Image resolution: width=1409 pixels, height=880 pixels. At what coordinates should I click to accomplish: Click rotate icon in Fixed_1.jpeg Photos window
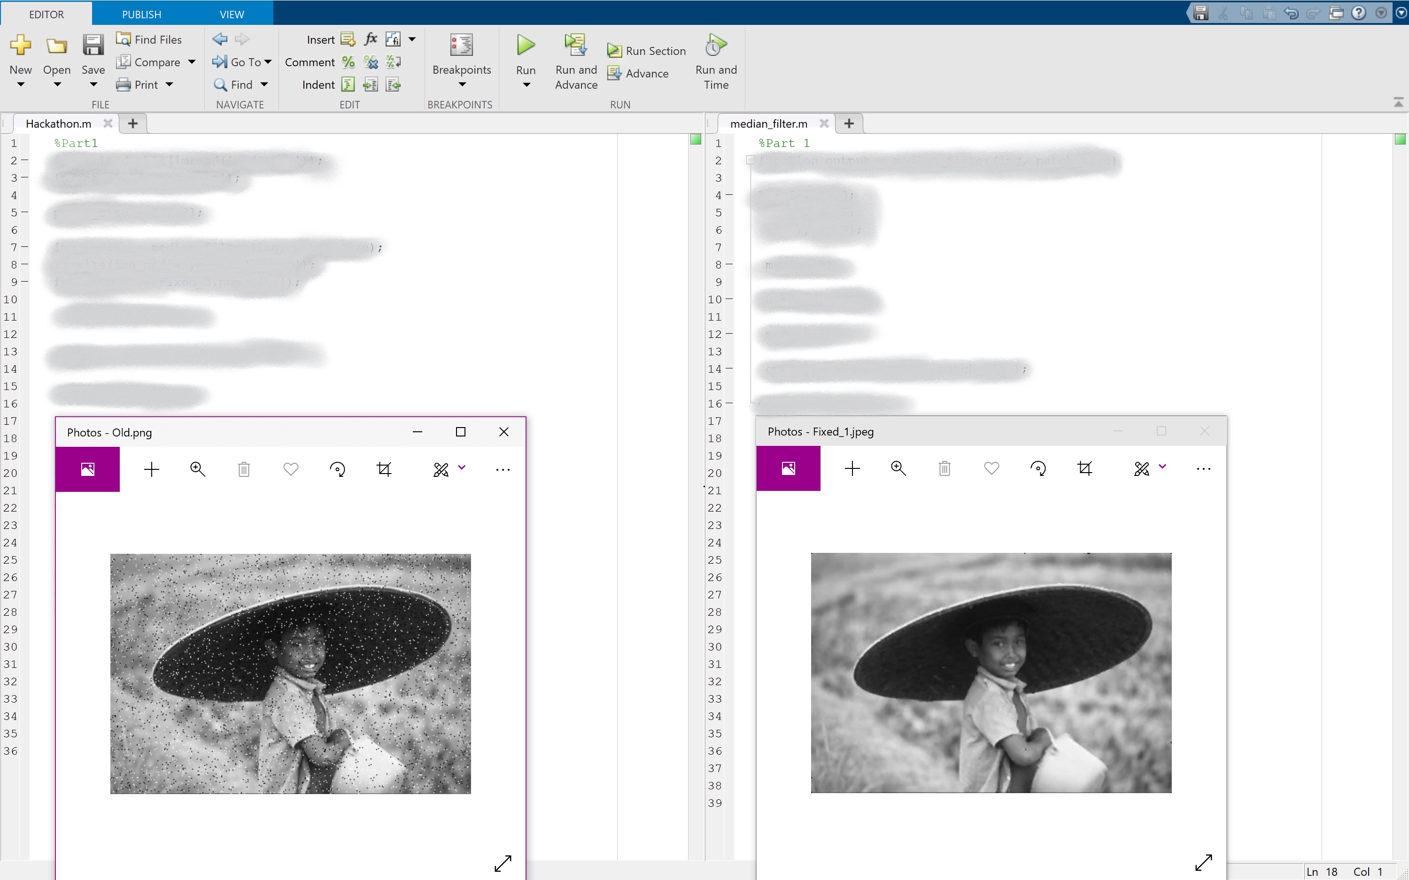click(1037, 468)
